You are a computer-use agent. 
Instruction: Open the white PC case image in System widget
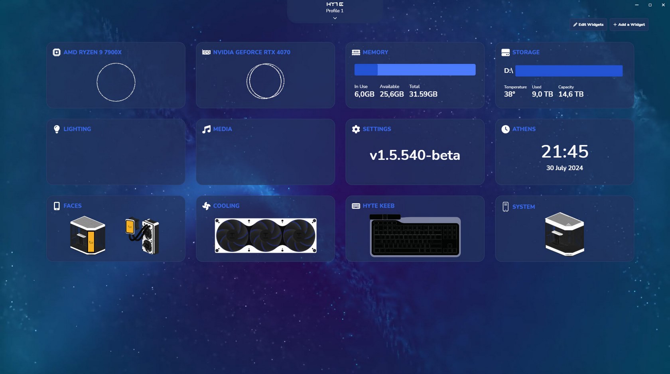[x=565, y=234]
